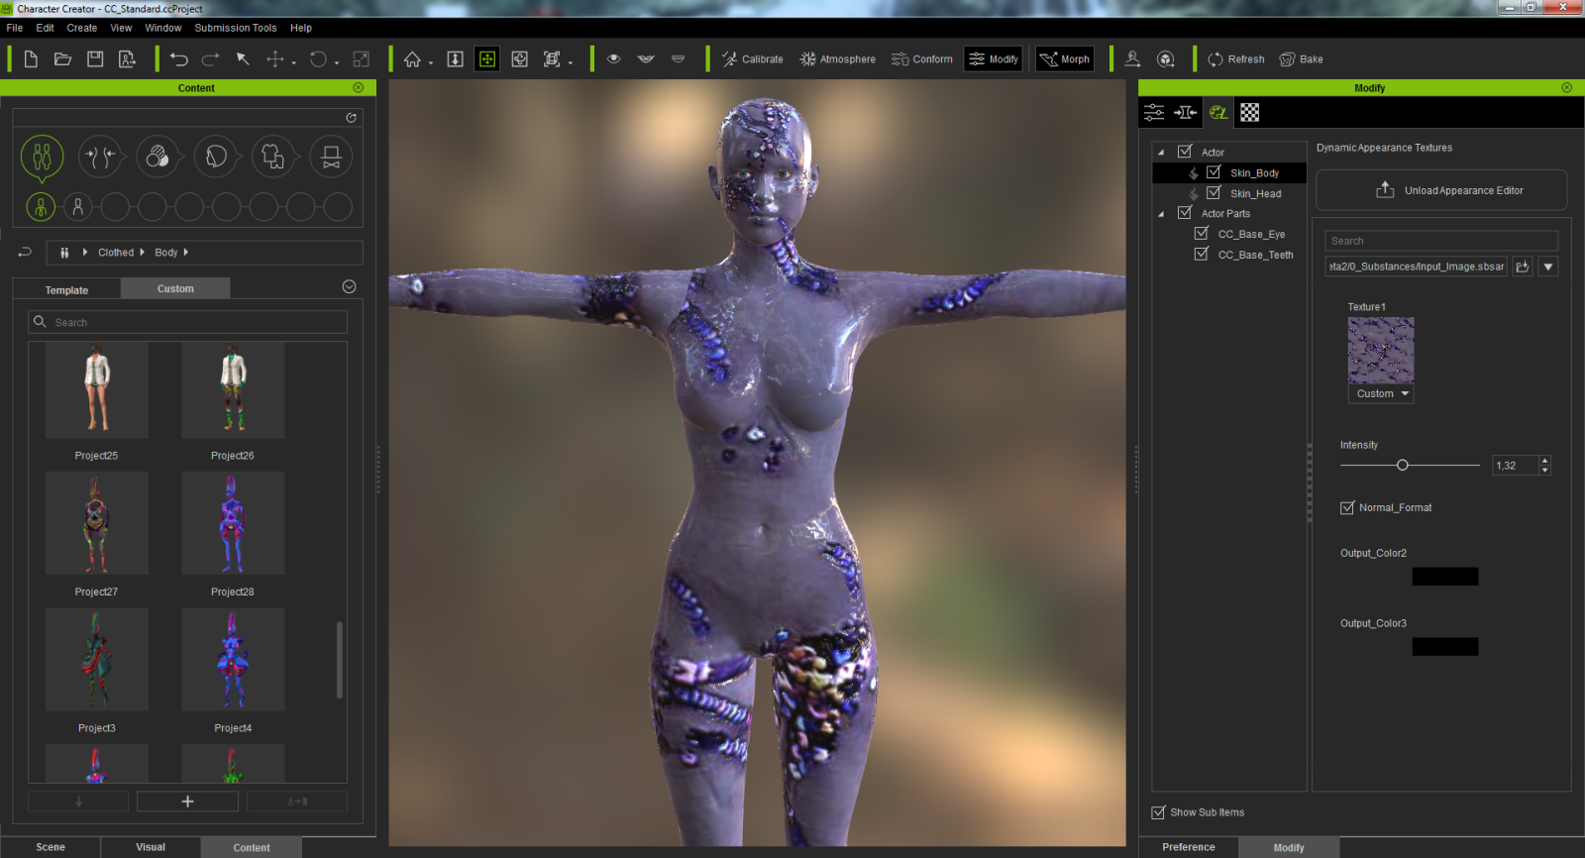
Task: Open the Texture1 Custom dropdown
Action: [x=1381, y=393]
